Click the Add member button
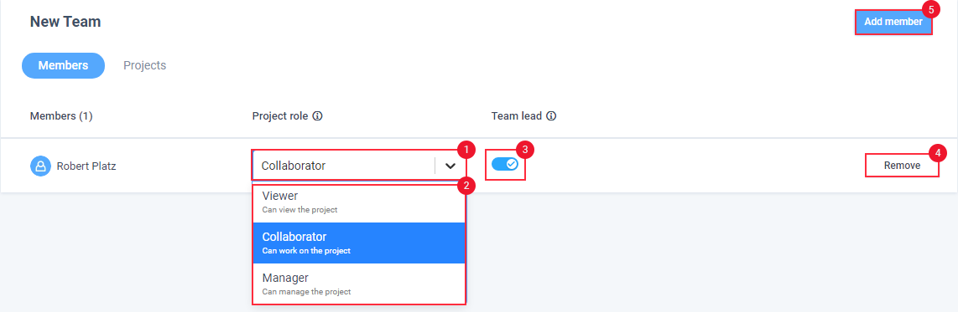 coord(893,22)
